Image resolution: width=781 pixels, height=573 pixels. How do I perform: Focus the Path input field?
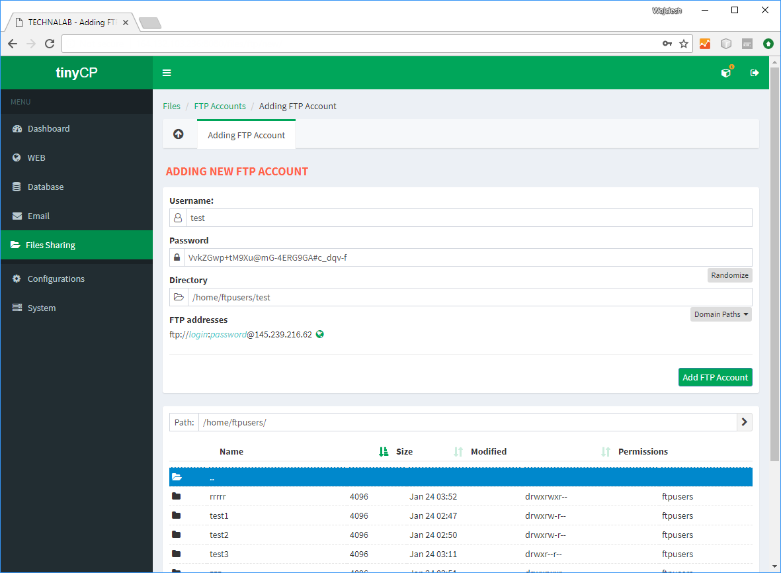[468, 422]
